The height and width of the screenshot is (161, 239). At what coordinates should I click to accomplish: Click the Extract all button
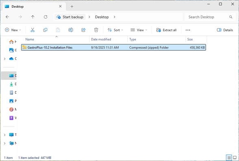pos(167,30)
